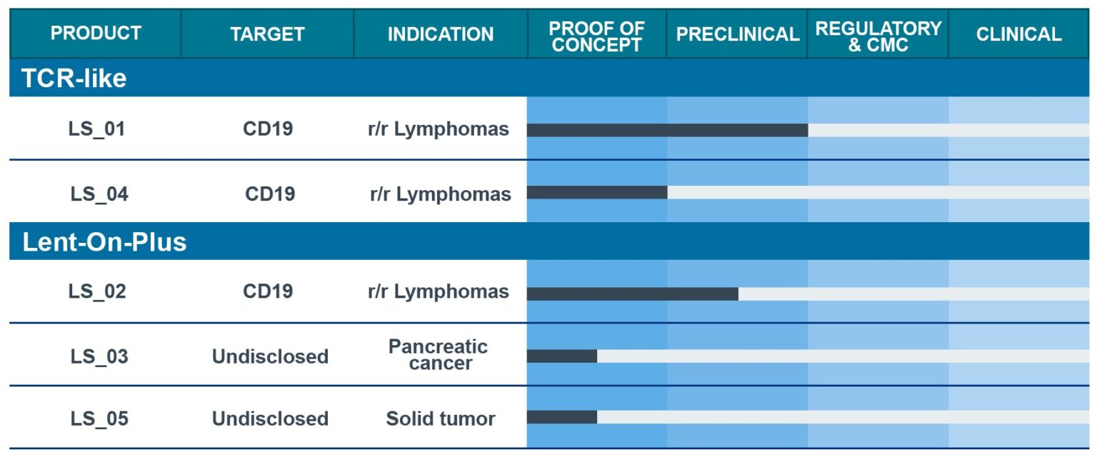Click the dark progress bar for LS_01
1097x460 pixels.
click(667, 130)
